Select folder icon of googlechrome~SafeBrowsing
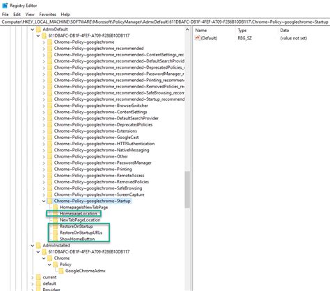The width and height of the screenshot is (330, 291). click(x=49, y=188)
